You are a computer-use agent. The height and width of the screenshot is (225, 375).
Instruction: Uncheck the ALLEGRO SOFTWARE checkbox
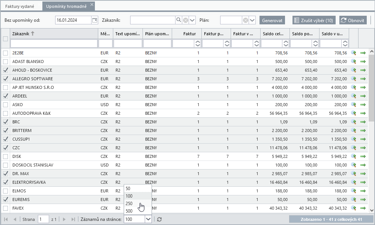[6, 79]
